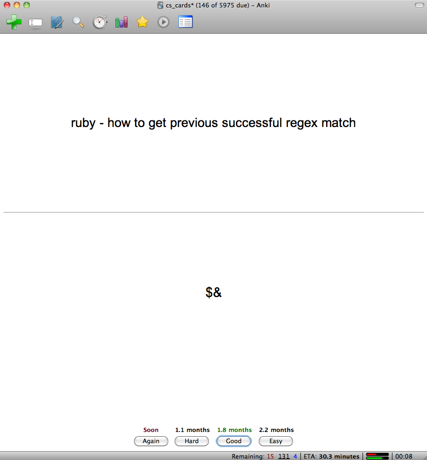The image size is (427, 460).
Task: Open the deck list window icon
Action: 185,22
